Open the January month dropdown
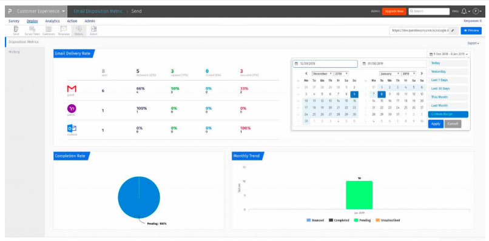This screenshot has height=241, width=489. (390, 74)
